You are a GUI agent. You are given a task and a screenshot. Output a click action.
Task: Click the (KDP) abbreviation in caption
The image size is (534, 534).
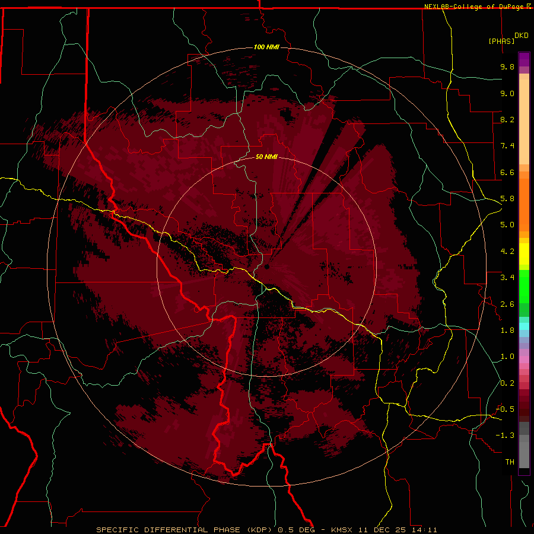[260, 530]
